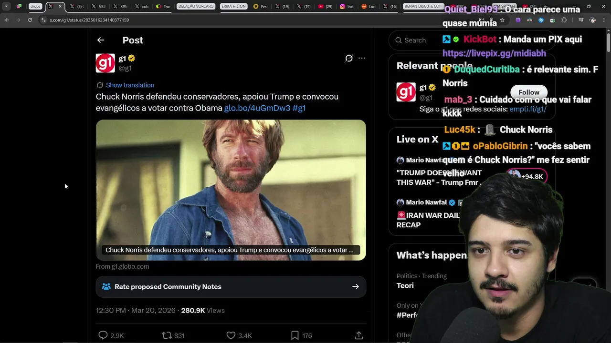Click the arrow on Community Notes bar
611x343 pixels.
pos(355,287)
